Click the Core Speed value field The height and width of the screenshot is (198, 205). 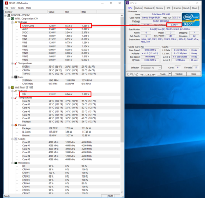[150, 50]
